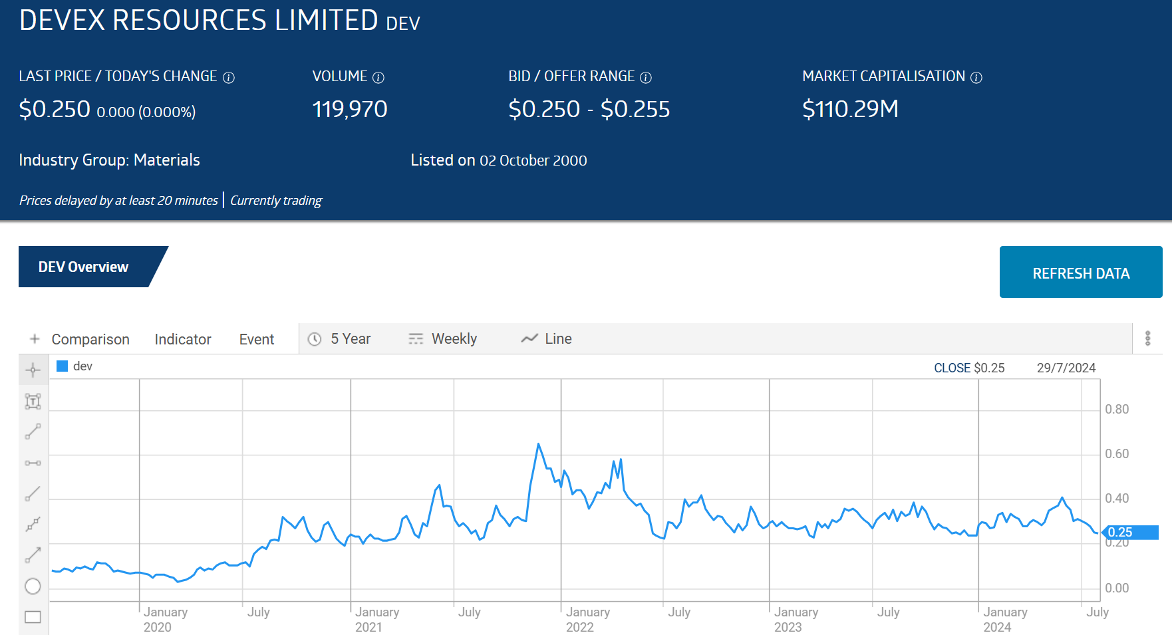Click the Listed on 02 October 2000 text
The width and height of the screenshot is (1172, 635).
pos(499,160)
